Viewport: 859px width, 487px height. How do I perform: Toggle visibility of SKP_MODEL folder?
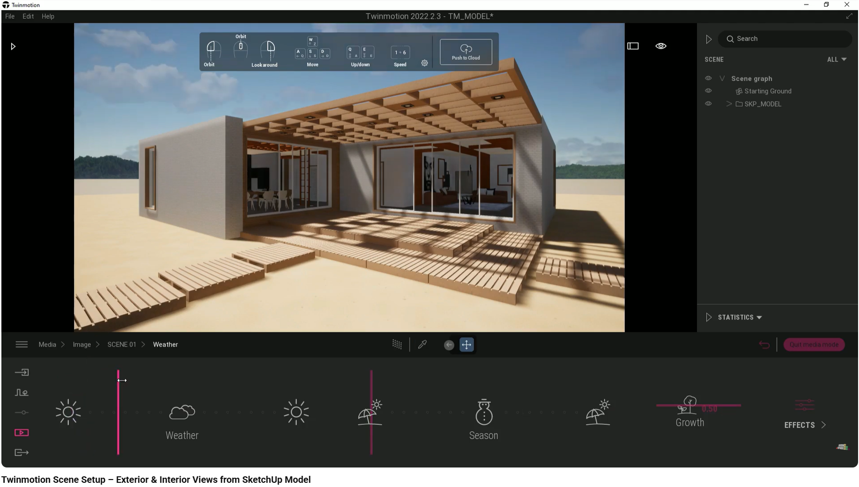click(x=708, y=104)
